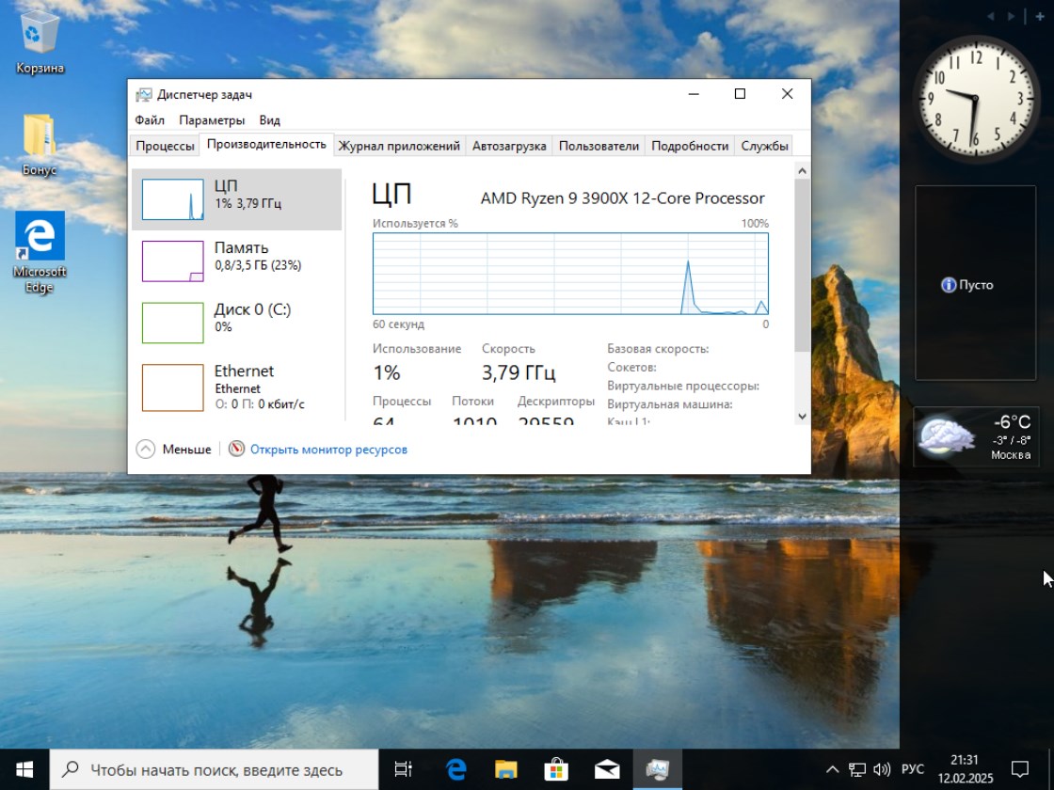Click the CPU usage graph

tap(570, 274)
